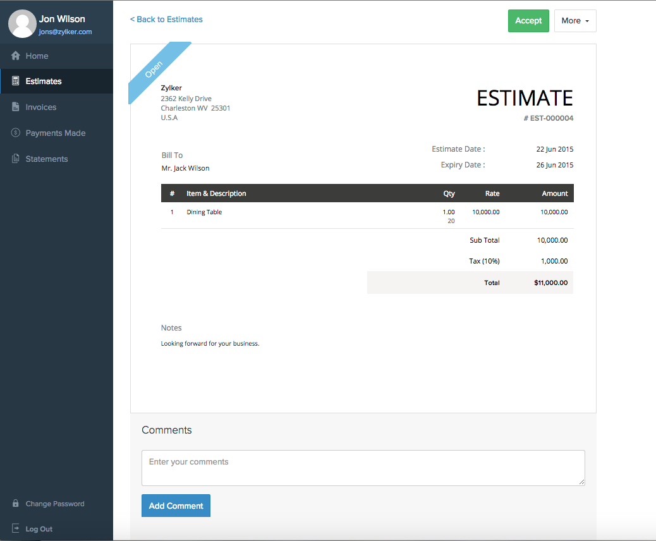The height and width of the screenshot is (541, 656).
Task: Click the Payments Made dollar icon
Action: [16, 133]
